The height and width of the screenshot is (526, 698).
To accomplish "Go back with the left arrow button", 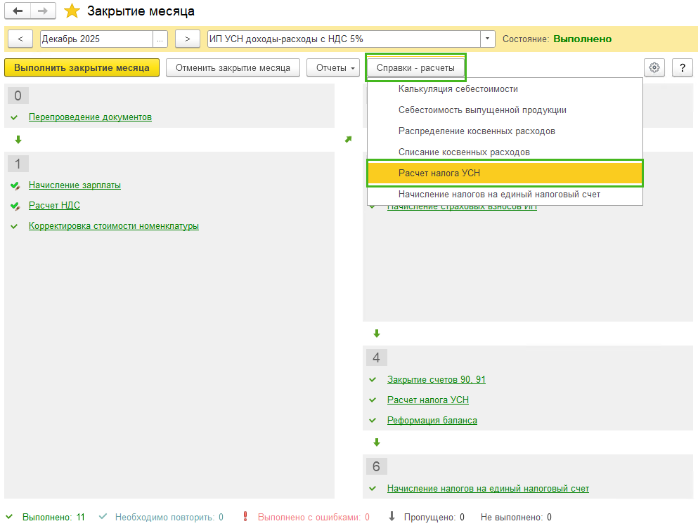I will click(x=18, y=11).
